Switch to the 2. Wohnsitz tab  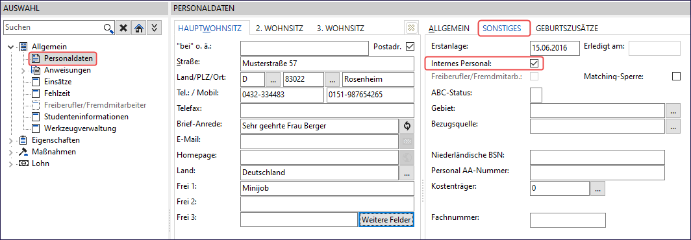[x=279, y=28]
